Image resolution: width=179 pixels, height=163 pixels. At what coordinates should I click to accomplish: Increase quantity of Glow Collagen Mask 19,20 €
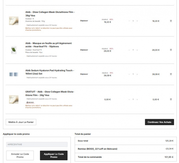coord(137,21)
